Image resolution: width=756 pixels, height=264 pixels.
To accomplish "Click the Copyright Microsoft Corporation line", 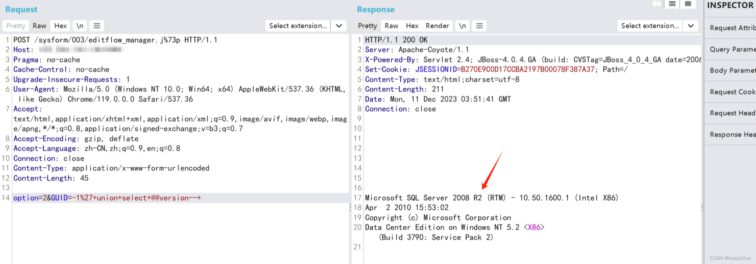I will [438, 218].
